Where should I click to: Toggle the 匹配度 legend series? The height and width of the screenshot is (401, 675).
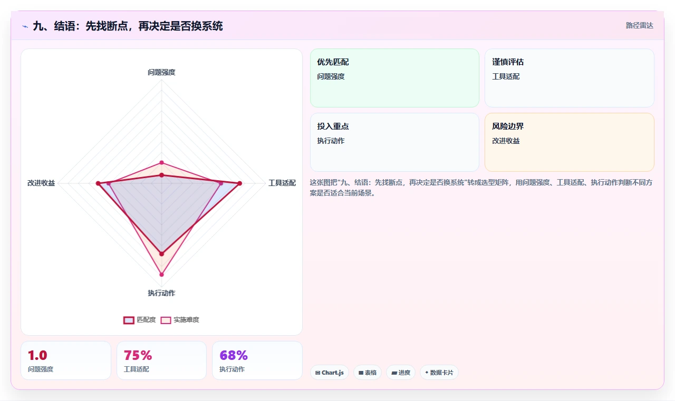[x=140, y=320]
